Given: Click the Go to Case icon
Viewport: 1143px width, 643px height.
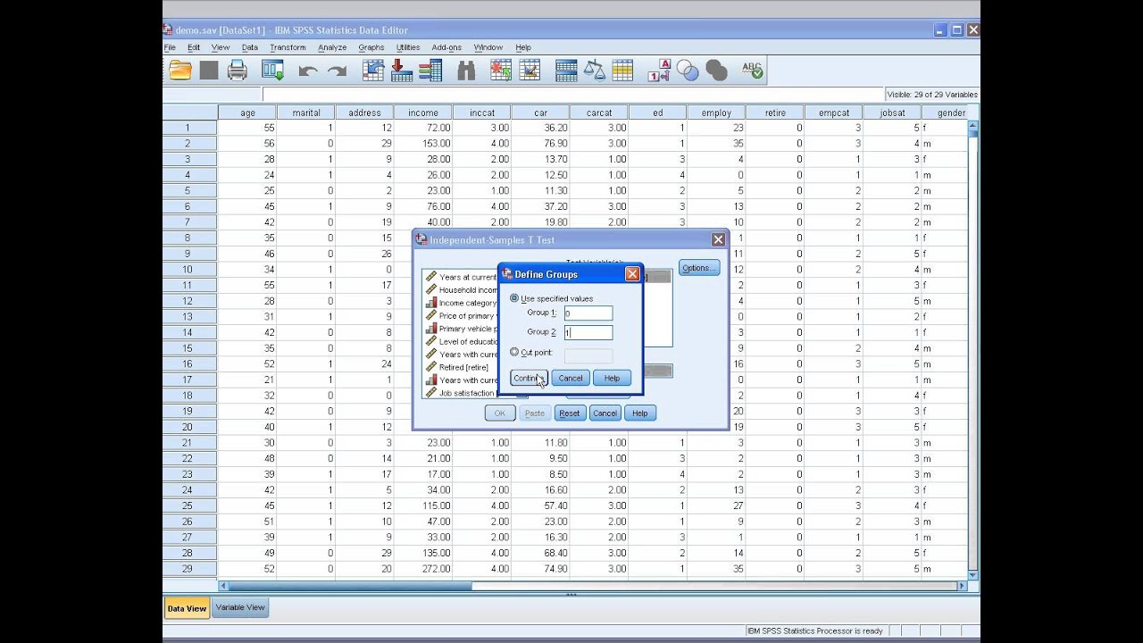Looking at the screenshot, I should pyautogui.click(x=373, y=71).
